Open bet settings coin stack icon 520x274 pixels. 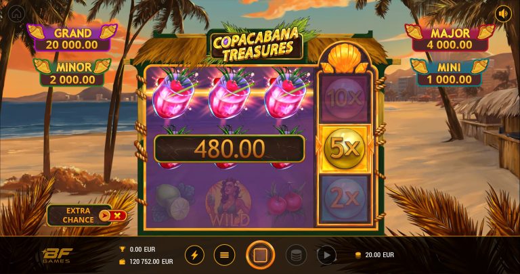296,255
